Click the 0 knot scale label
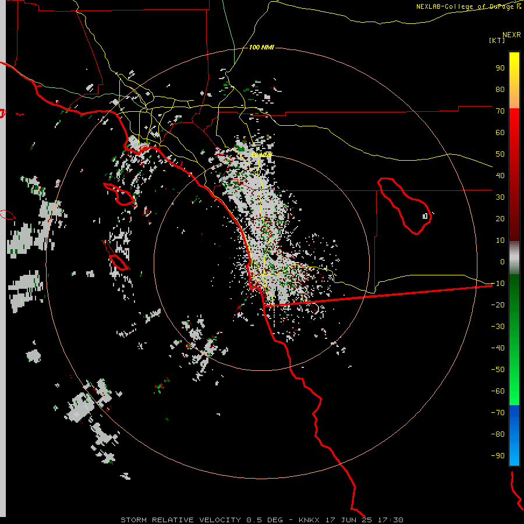 point(502,261)
